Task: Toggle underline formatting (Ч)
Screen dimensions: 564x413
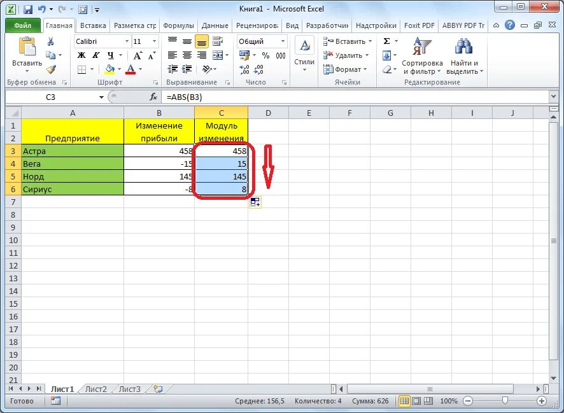Action: point(110,55)
